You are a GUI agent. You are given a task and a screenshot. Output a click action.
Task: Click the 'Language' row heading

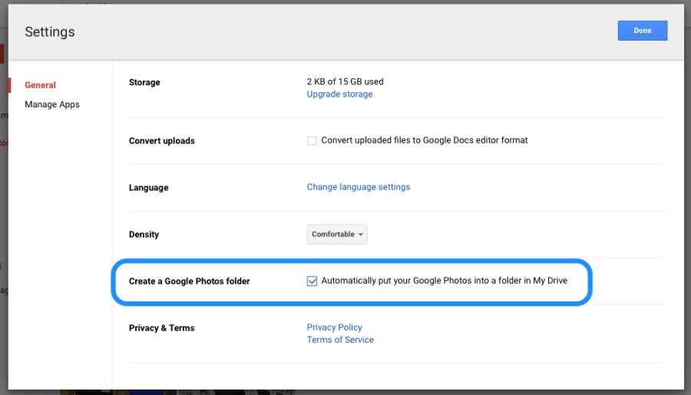coord(148,188)
